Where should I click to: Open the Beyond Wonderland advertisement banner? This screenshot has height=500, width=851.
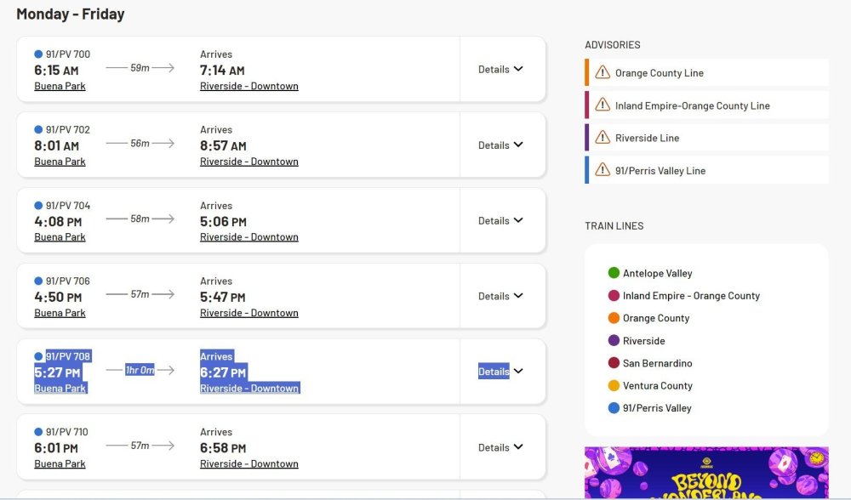(x=705, y=473)
